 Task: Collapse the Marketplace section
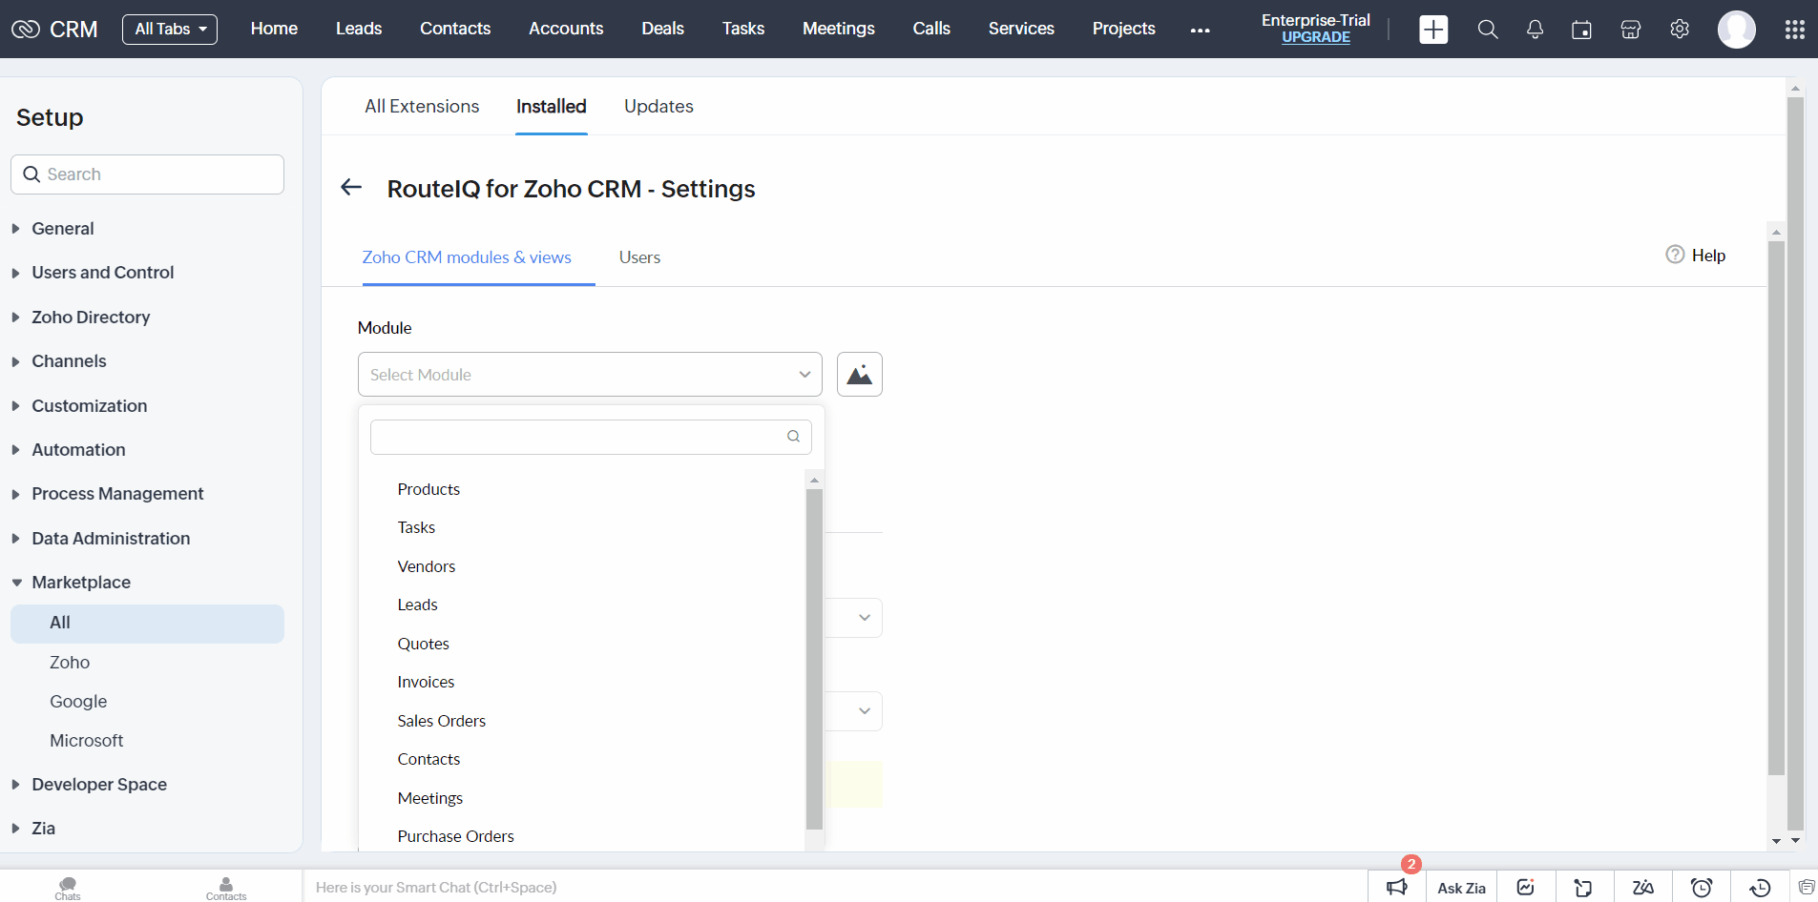click(x=80, y=583)
